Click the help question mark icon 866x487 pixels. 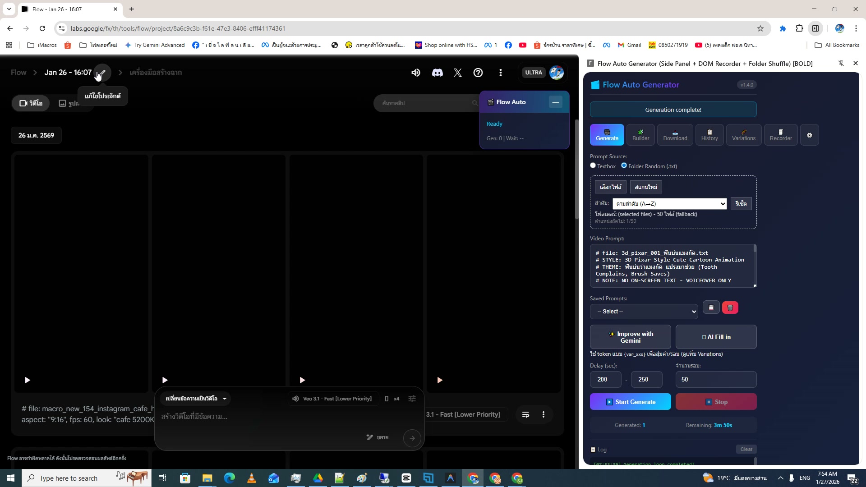tap(478, 73)
